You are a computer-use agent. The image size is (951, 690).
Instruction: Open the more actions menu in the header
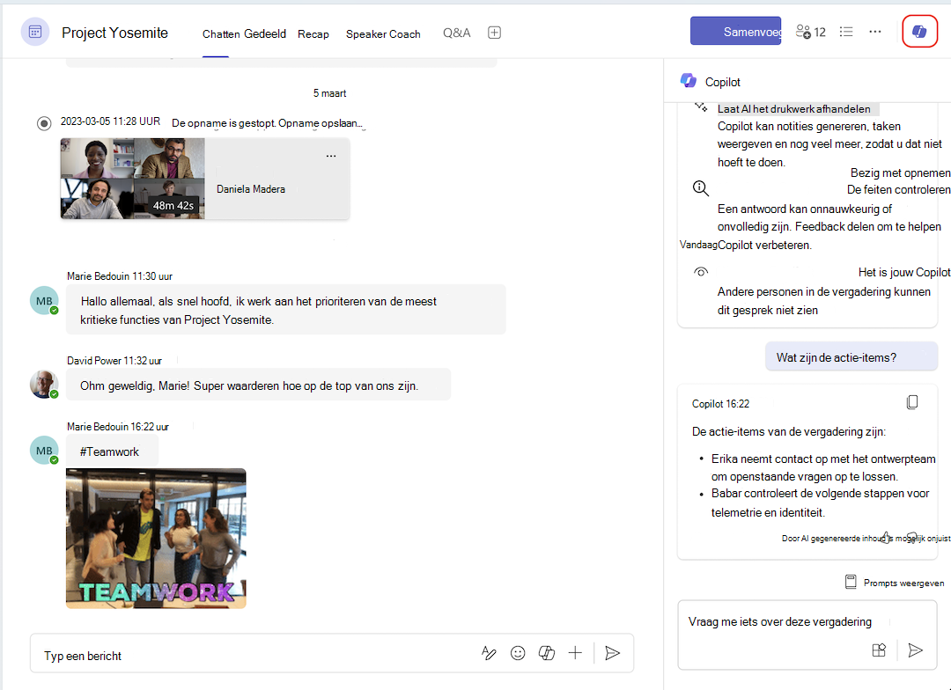[874, 31]
